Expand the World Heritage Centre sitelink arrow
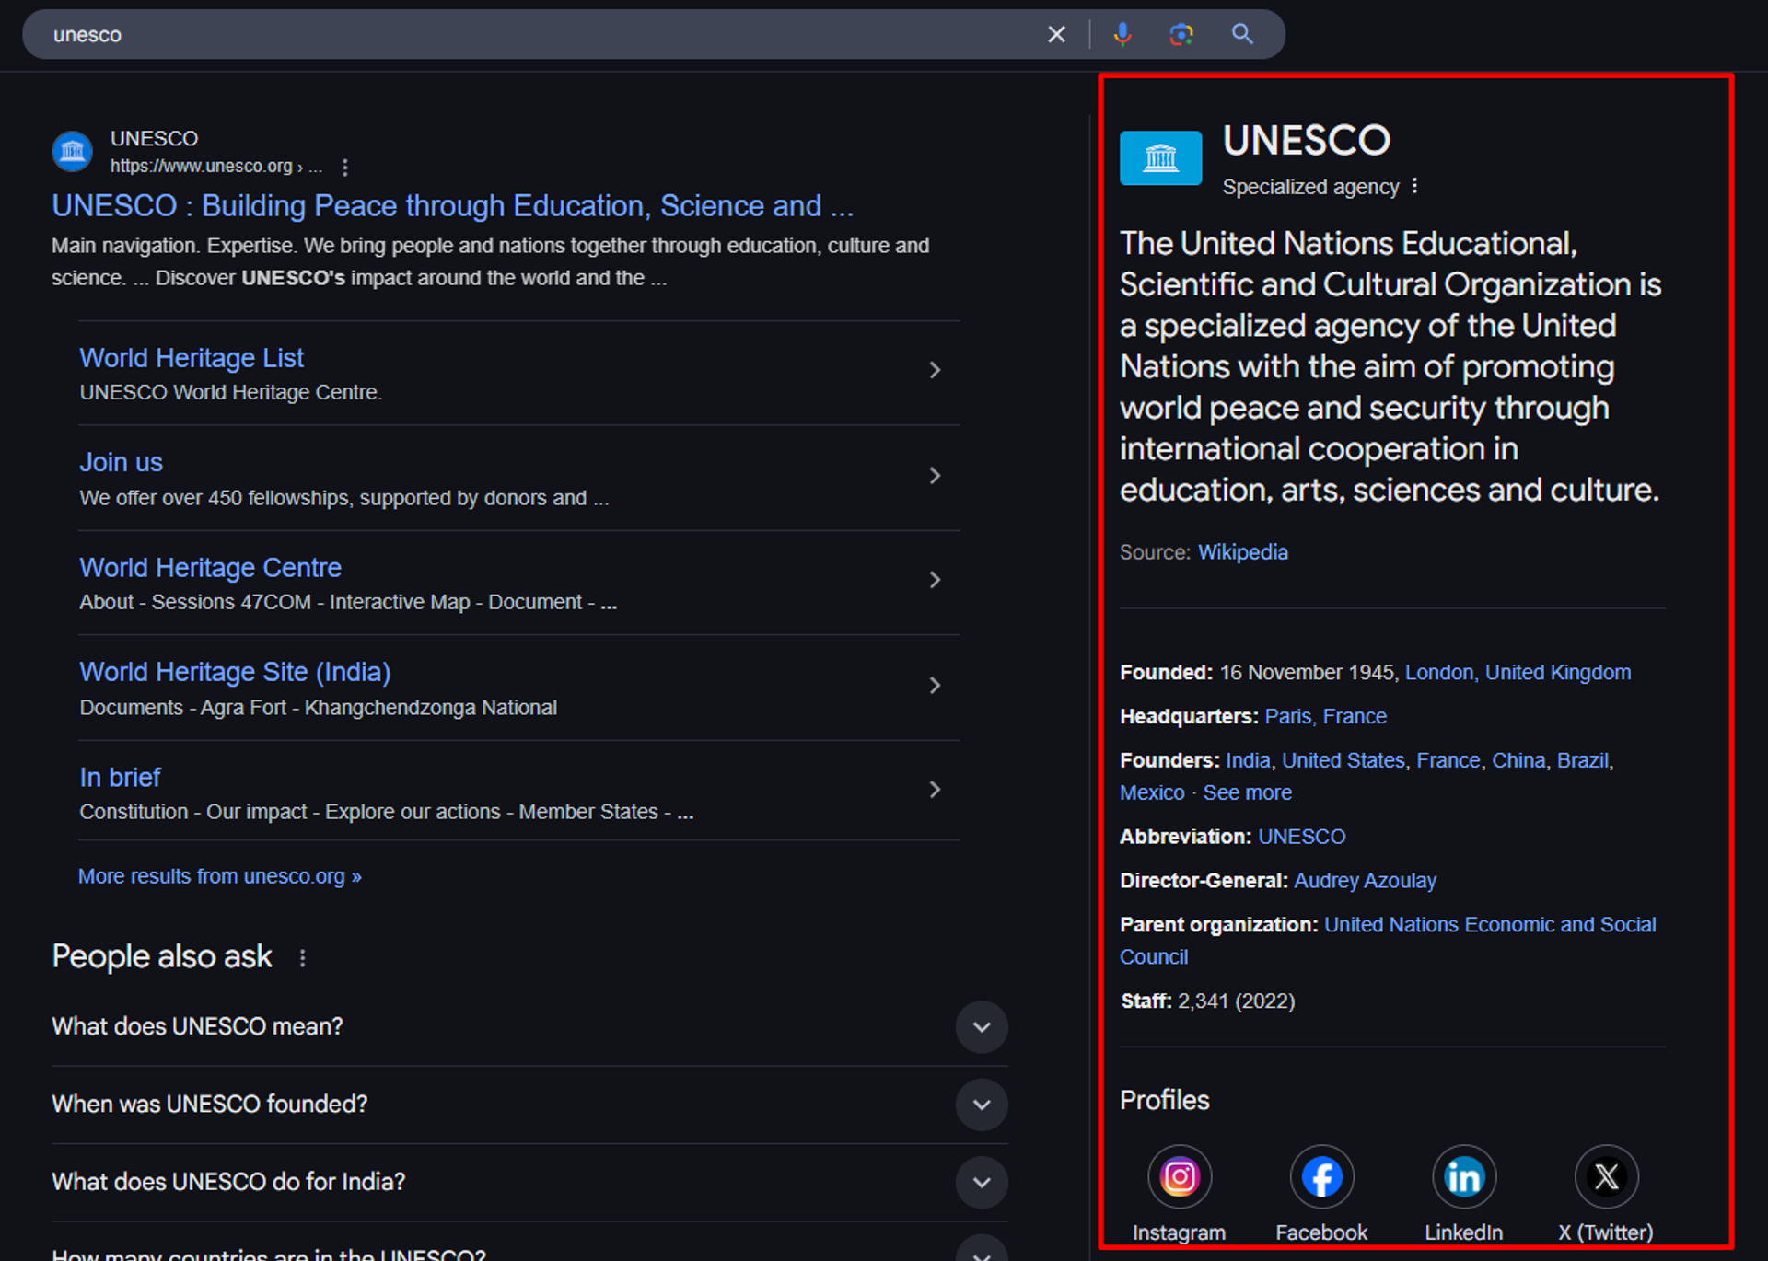Viewport: 1768px width, 1261px height. 935,580
